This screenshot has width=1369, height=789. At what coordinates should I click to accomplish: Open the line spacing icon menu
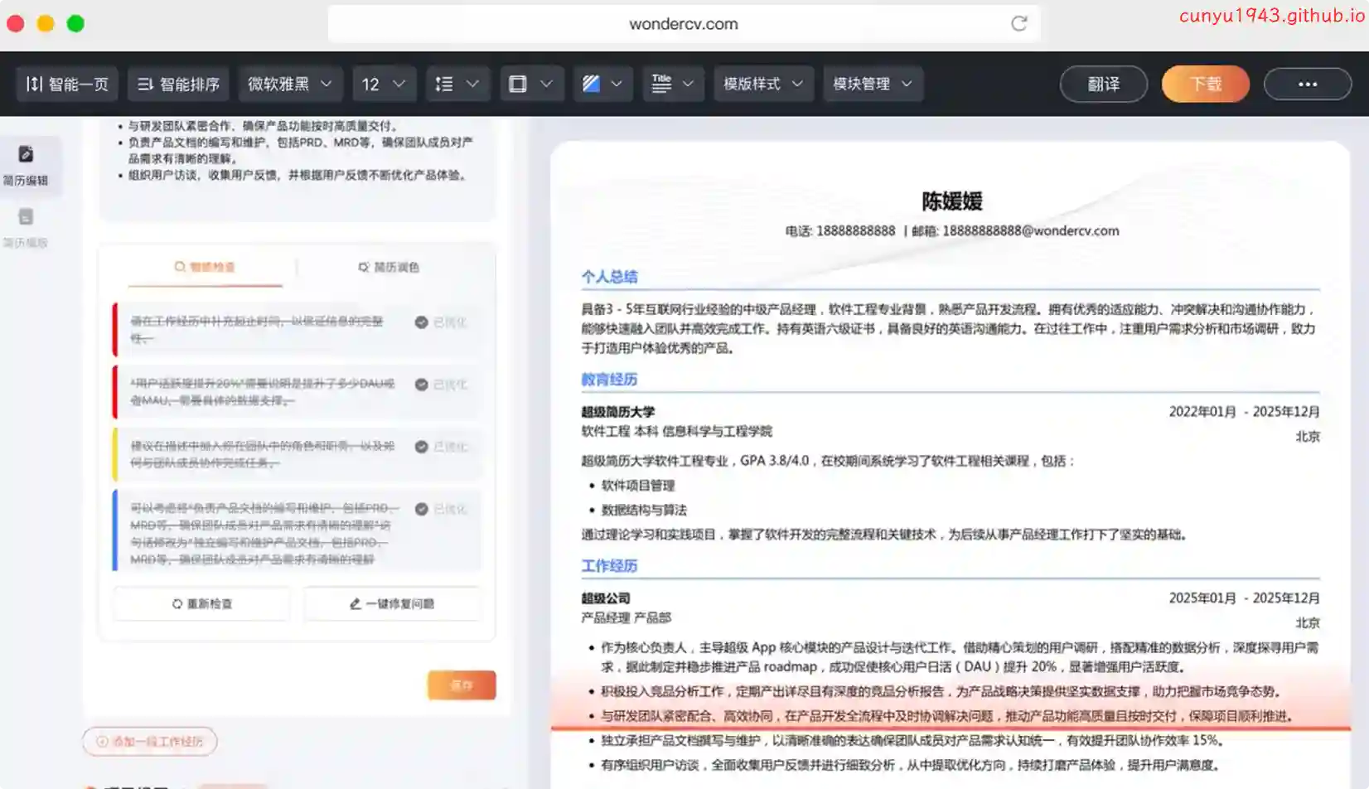pyautogui.click(x=445, y=84)
